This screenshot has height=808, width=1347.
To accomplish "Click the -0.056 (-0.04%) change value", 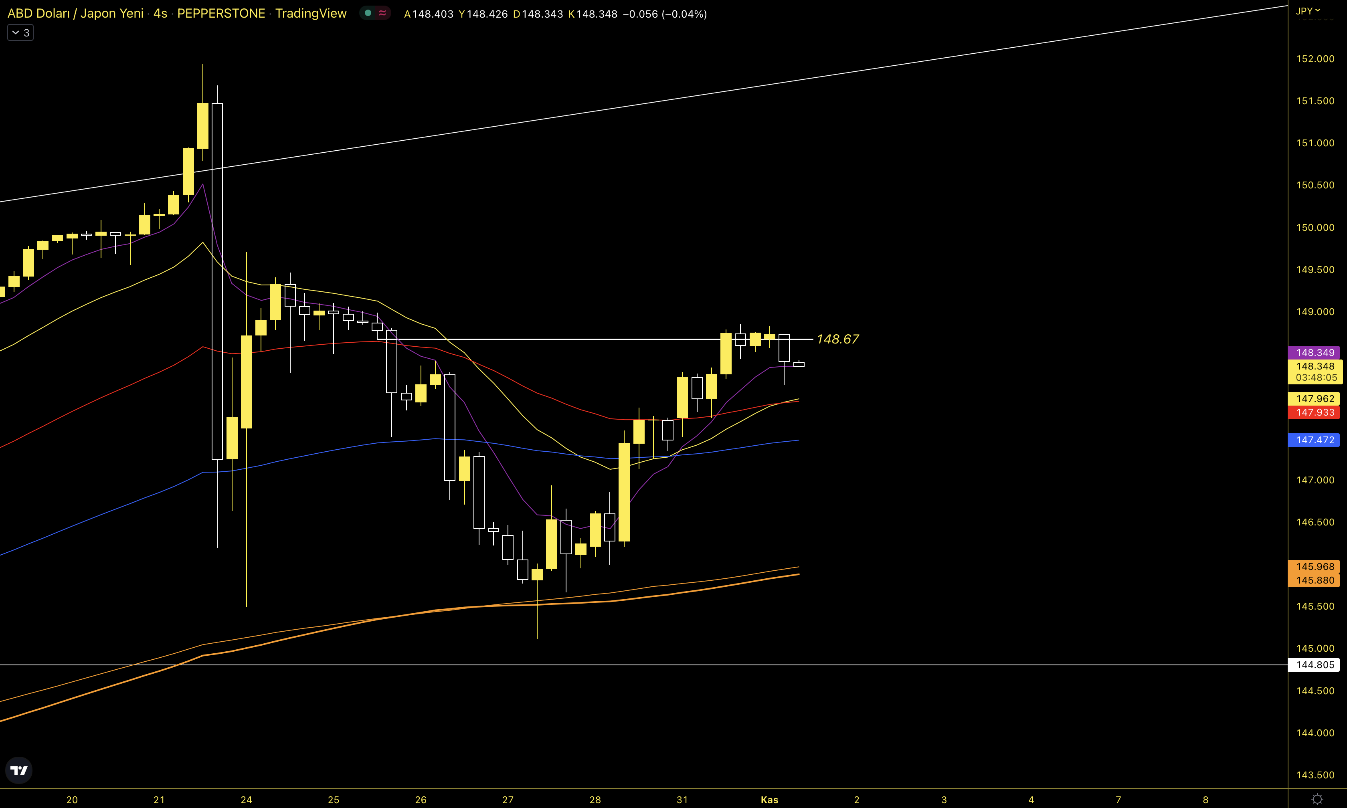I will tap(665, 14).
